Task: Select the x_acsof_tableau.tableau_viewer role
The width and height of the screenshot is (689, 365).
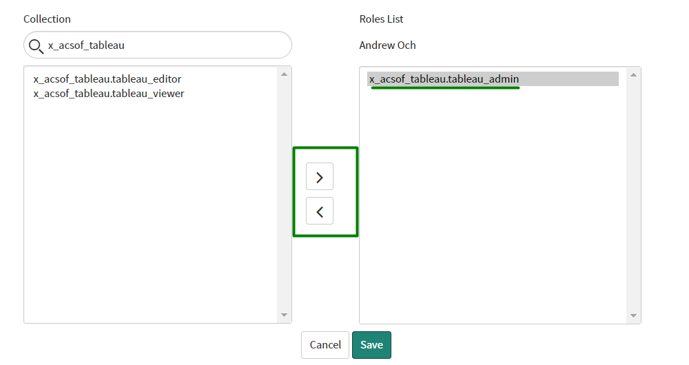Action: click(108, 93)
